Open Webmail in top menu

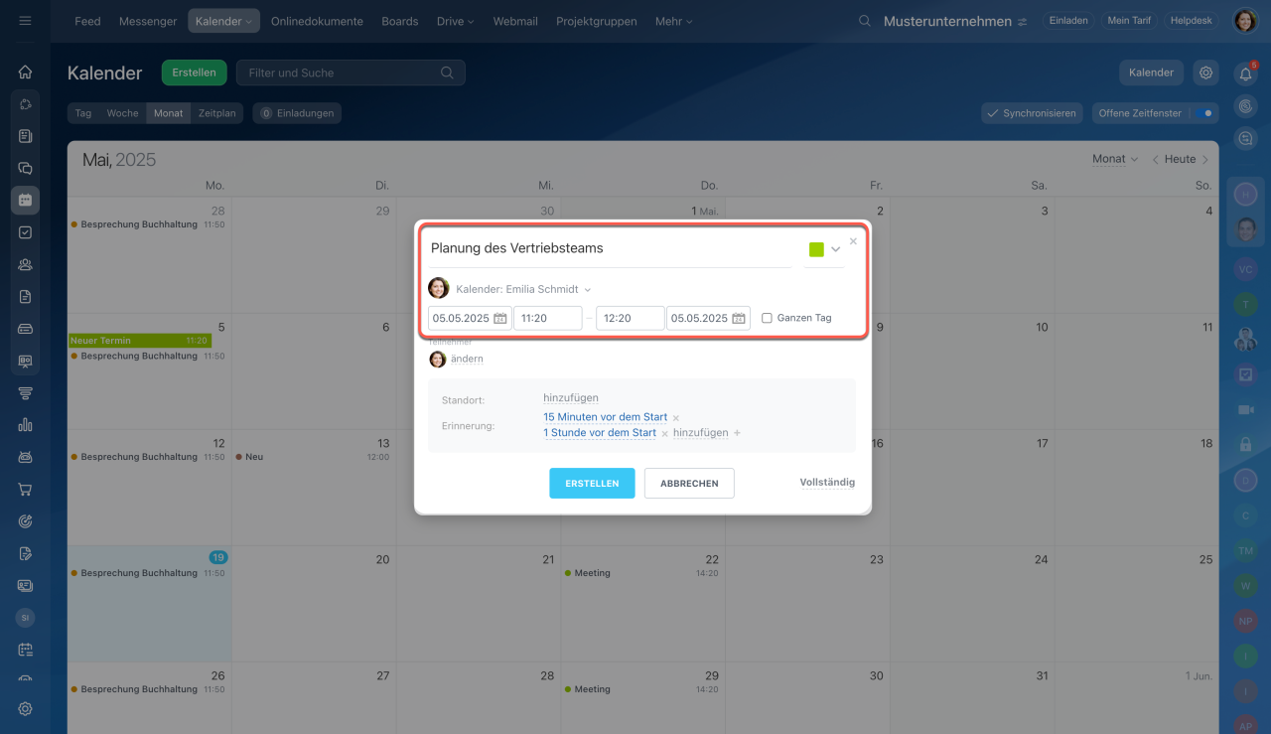coord(515,21)
